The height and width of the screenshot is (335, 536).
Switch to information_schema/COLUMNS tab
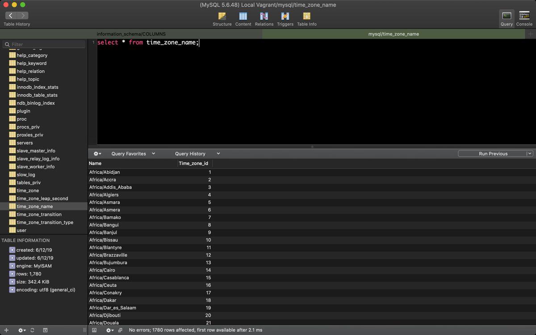coord(131,34)
